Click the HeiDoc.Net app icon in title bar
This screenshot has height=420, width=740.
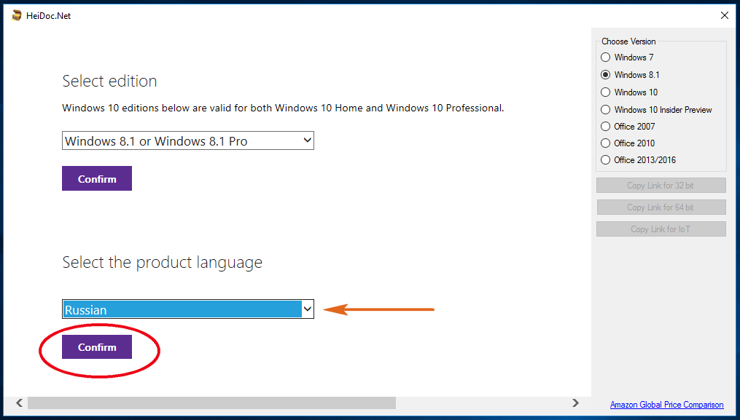point(17,15)
